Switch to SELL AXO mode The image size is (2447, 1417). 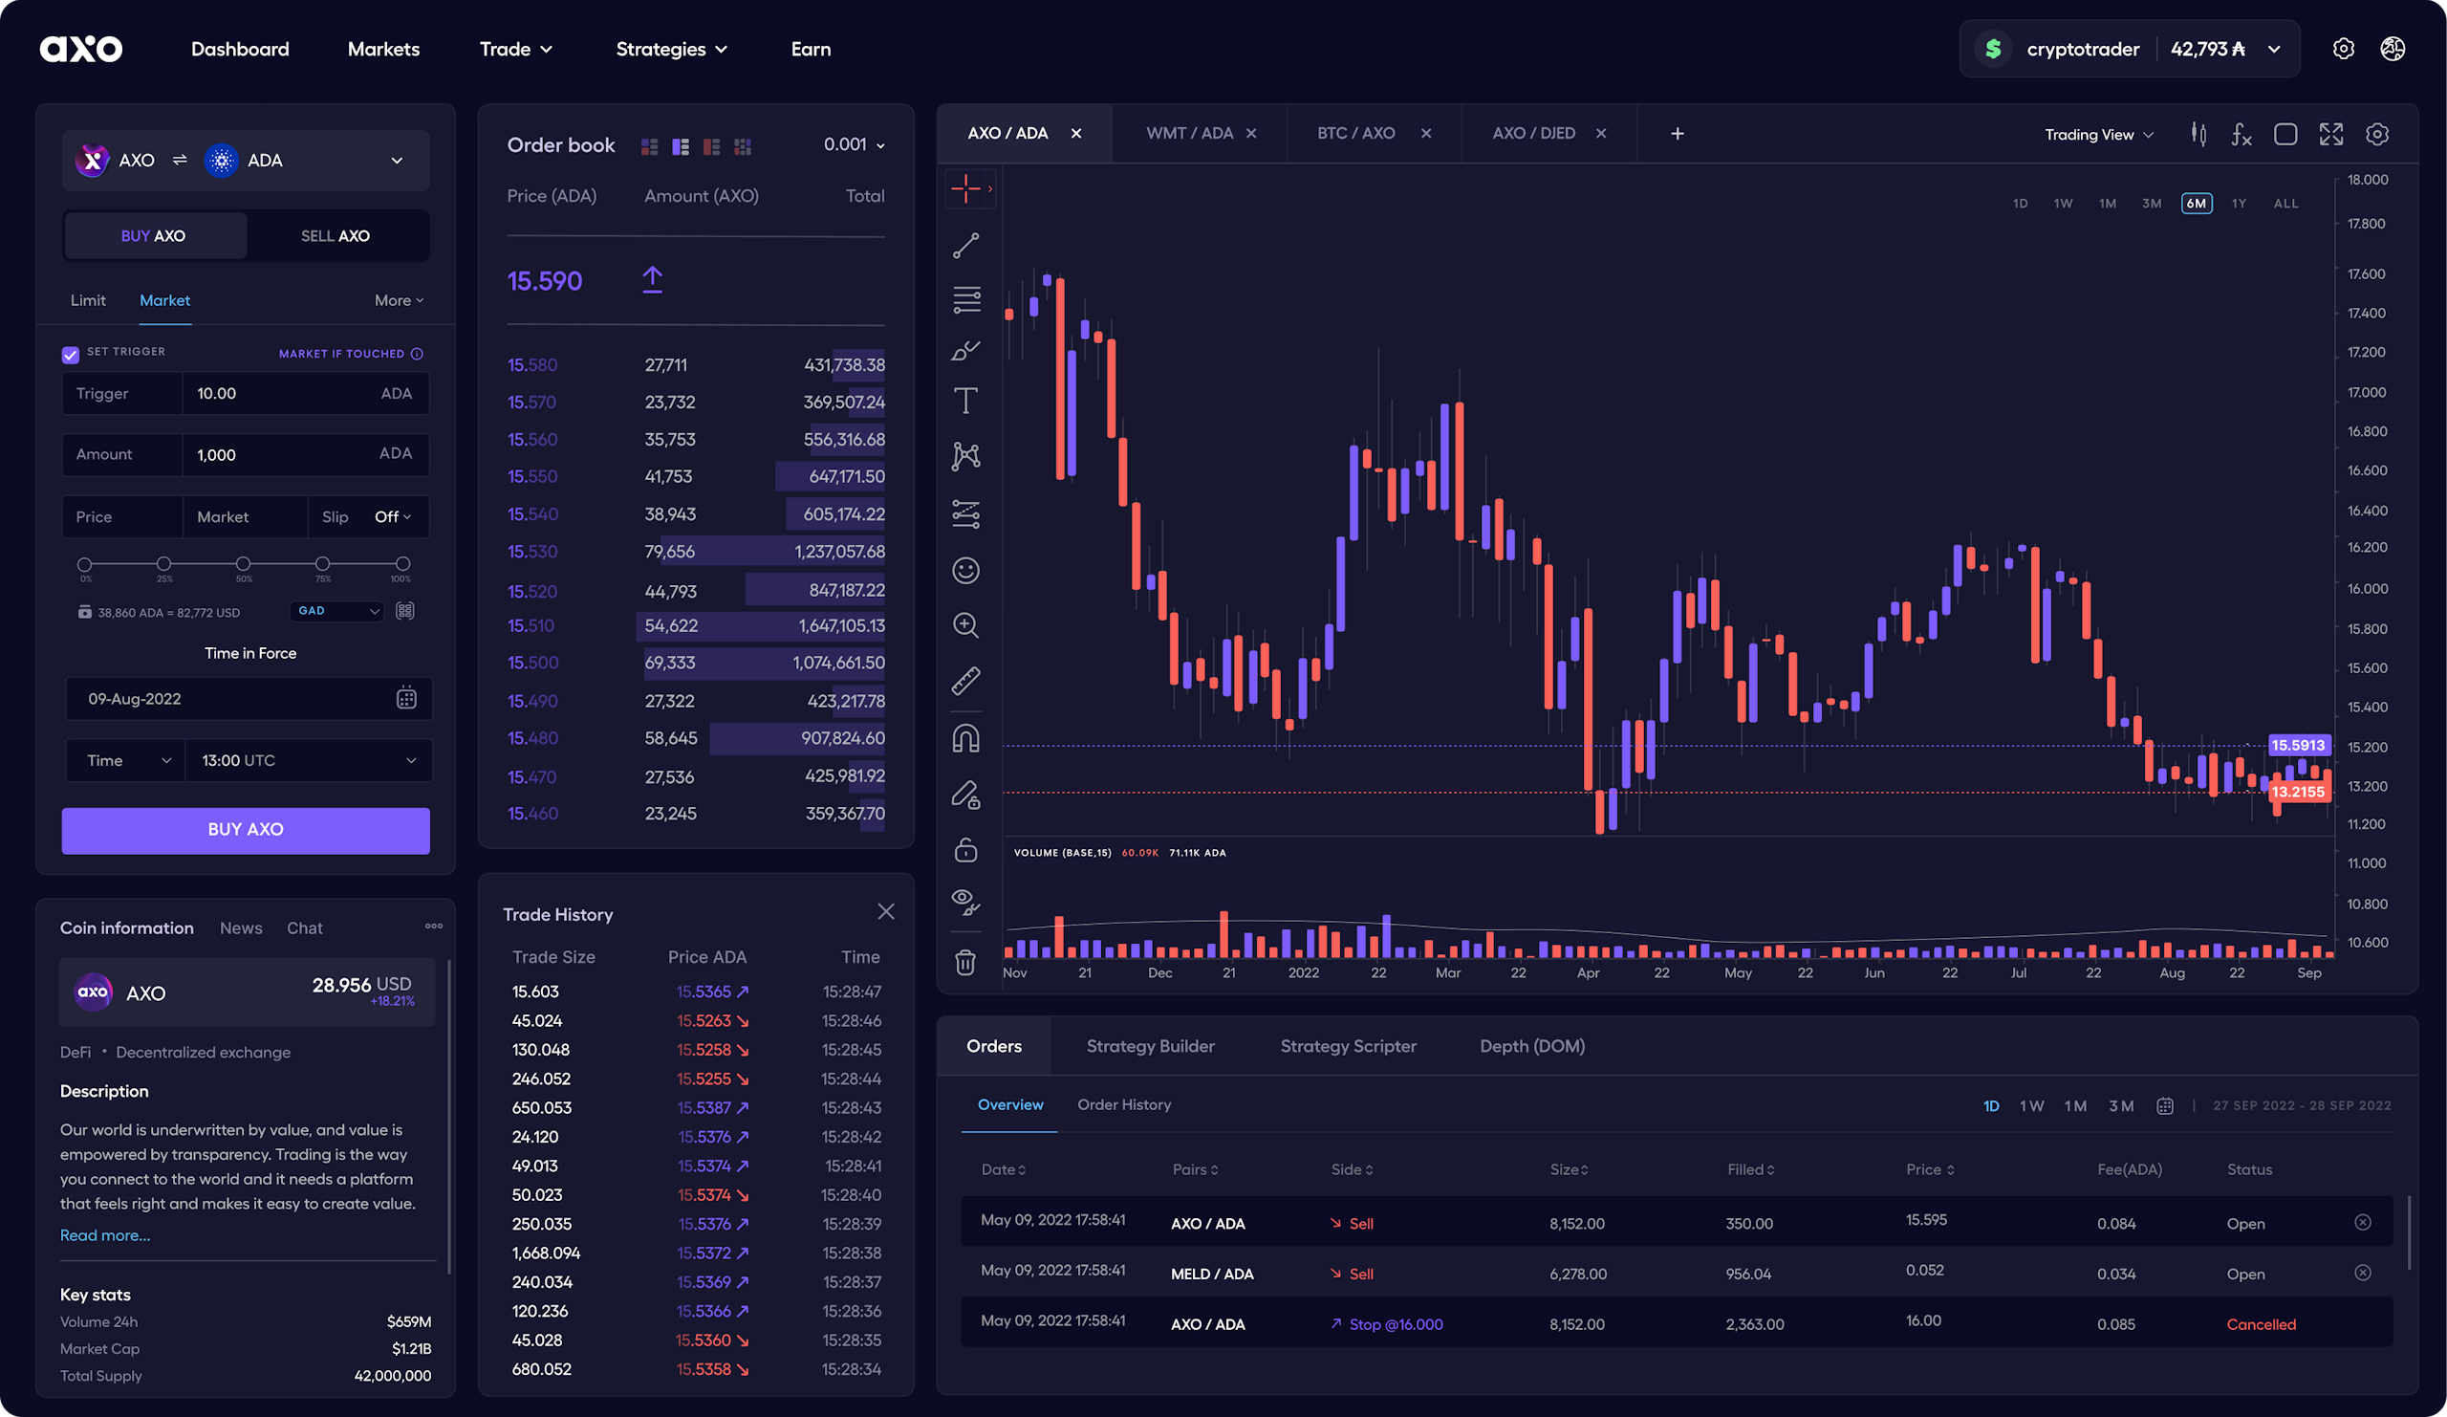coord(336,236)
